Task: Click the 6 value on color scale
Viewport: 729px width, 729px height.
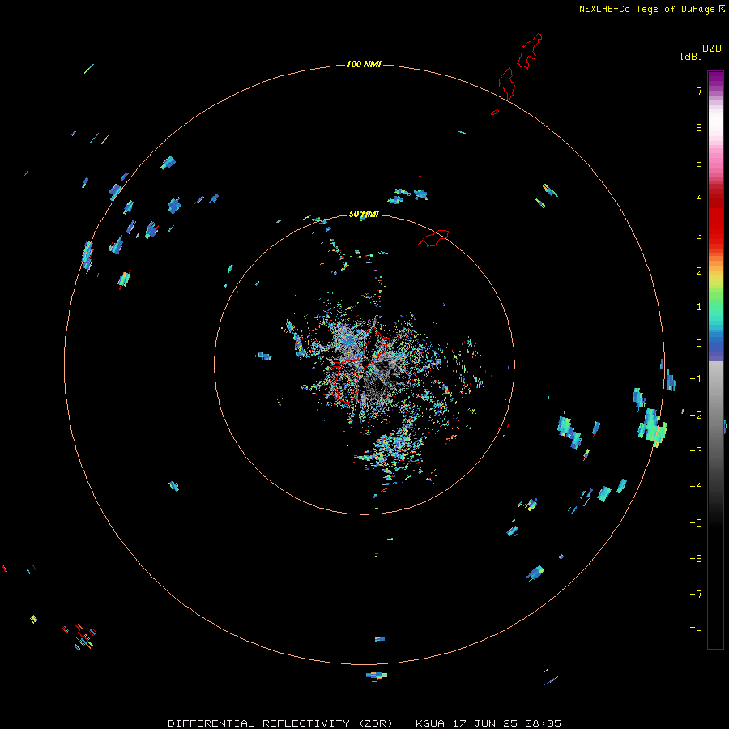Action: tap(699, 127)
